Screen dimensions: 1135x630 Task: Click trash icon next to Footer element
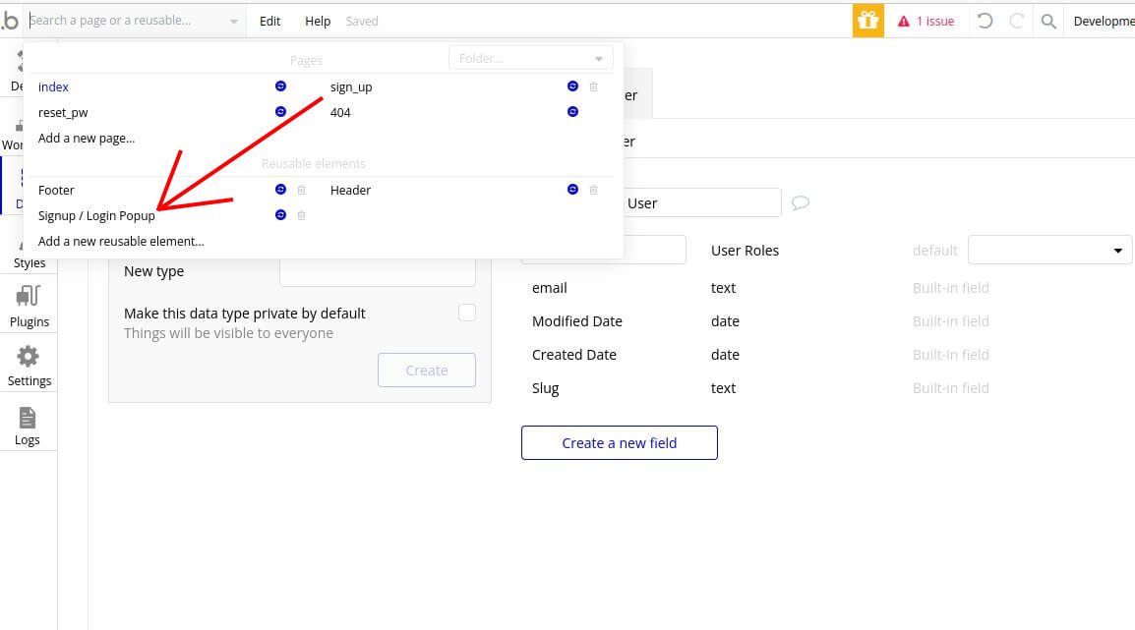coord(302,190)
